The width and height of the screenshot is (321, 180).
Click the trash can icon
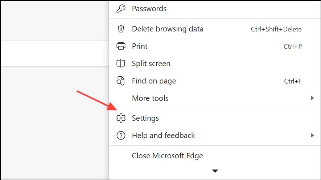click(120, 29)
